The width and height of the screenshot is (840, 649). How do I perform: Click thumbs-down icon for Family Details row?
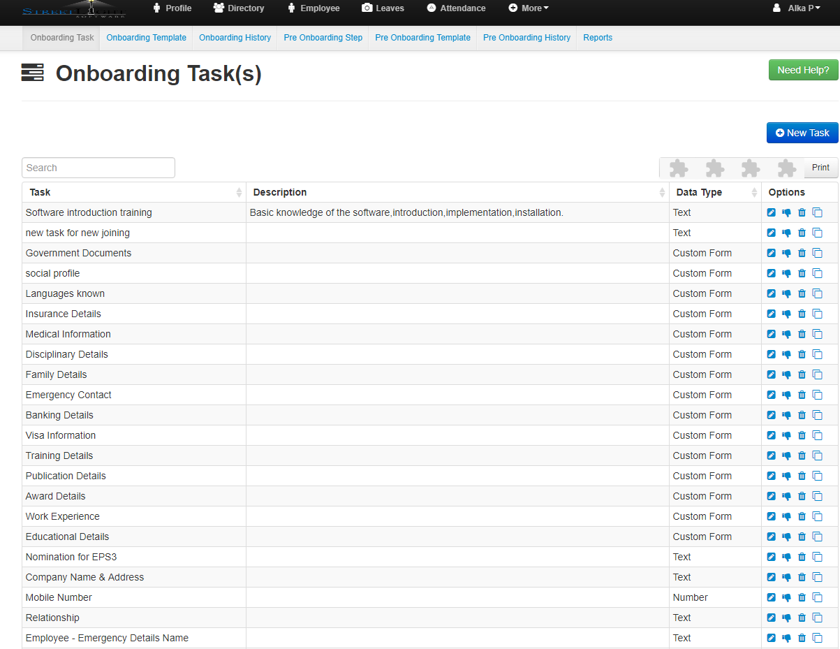coord(786,375)
